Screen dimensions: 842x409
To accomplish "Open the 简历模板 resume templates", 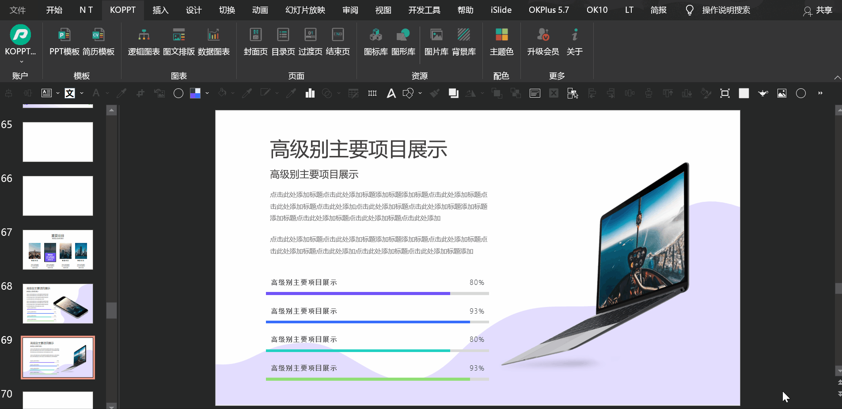I will (99, 42).
